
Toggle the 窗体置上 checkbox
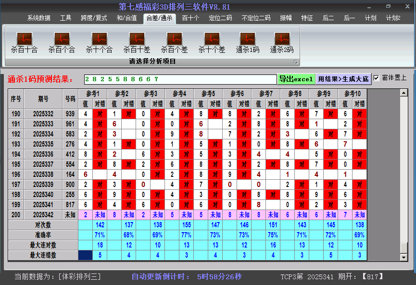pos(377,78)
